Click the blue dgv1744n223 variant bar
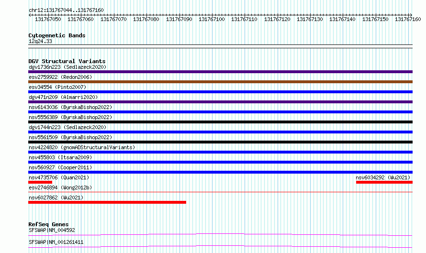The height and width of the screenshot is (253, 426). 220,132
